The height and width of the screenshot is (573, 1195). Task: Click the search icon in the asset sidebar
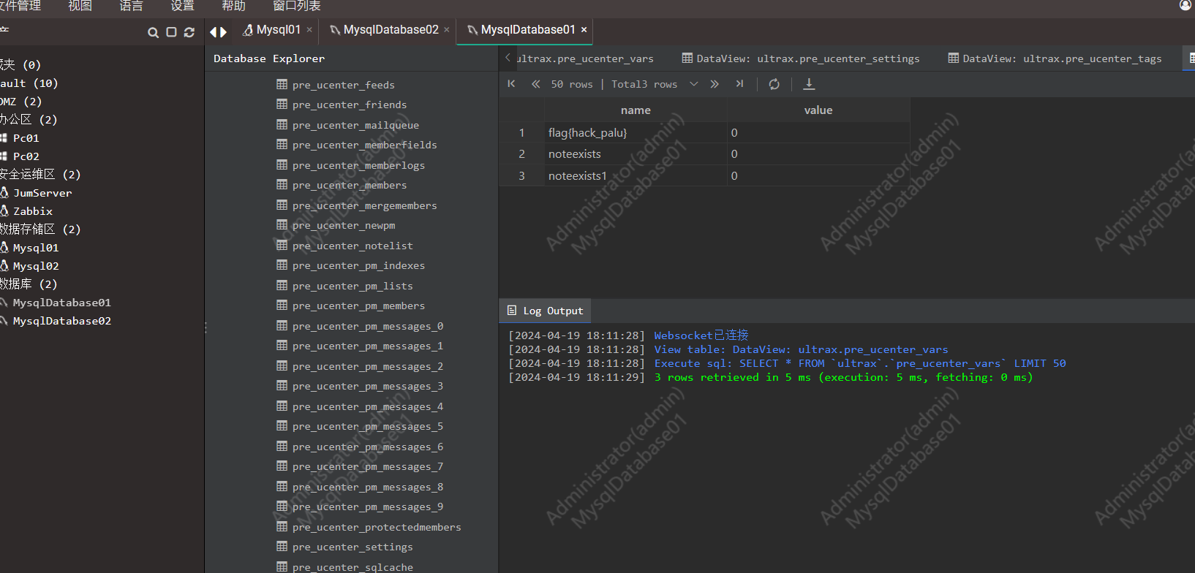click(153, 32)
